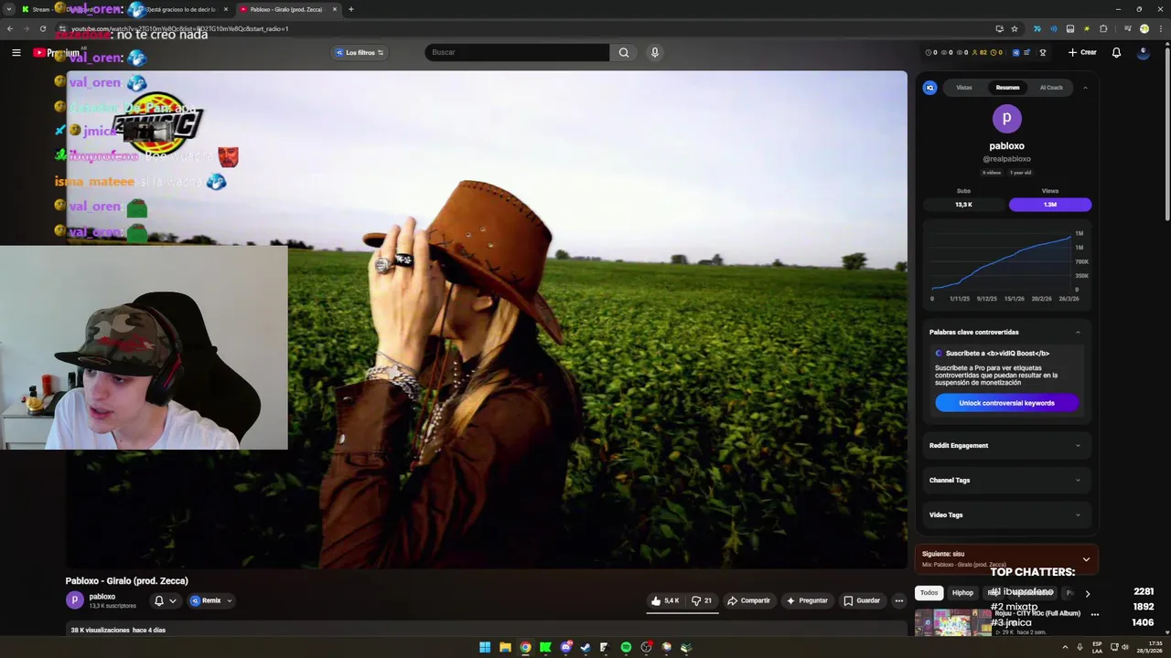Click next arrow on filter chips
Viewport: 1171px width, 658px height.
tap(1087, 593)
